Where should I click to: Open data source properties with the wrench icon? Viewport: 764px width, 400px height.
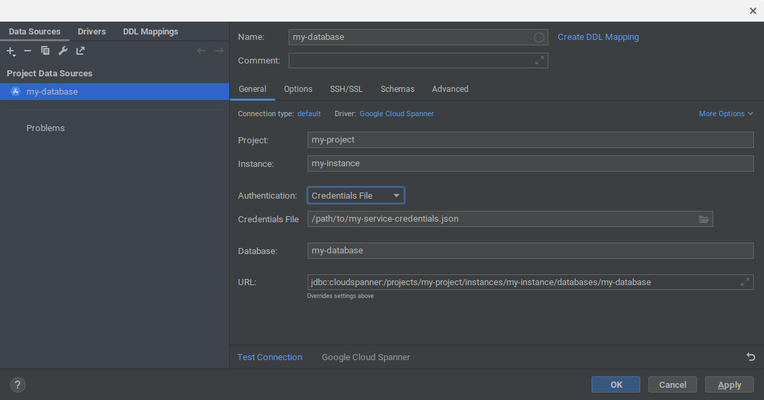coord(62,51)
